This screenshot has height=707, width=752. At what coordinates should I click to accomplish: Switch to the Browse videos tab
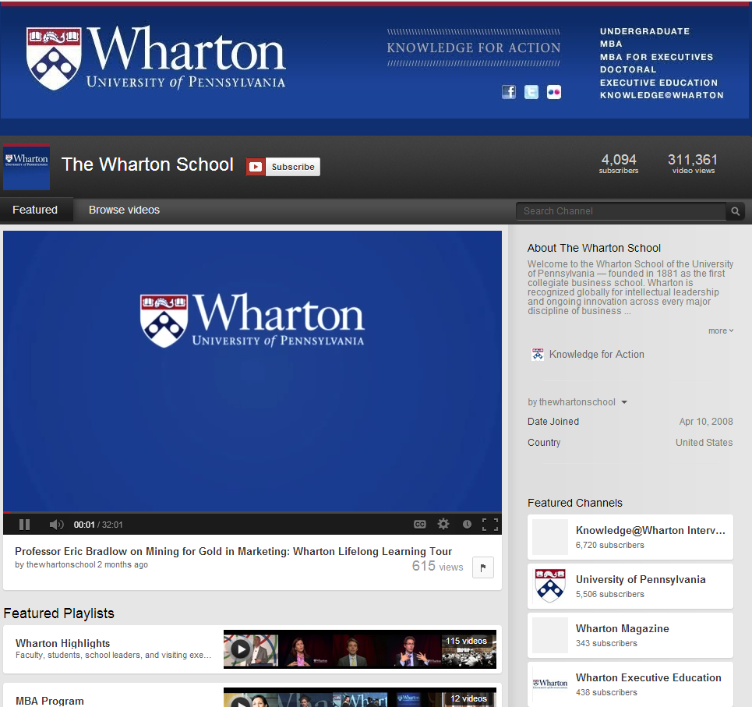coord(124,210)
